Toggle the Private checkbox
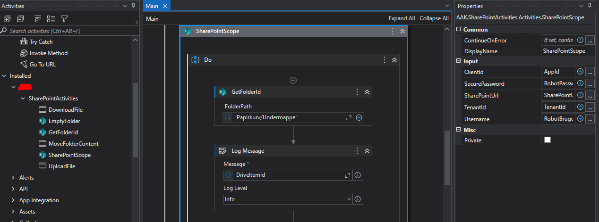The height and width of the screenshot is (222, 599). 548,140
